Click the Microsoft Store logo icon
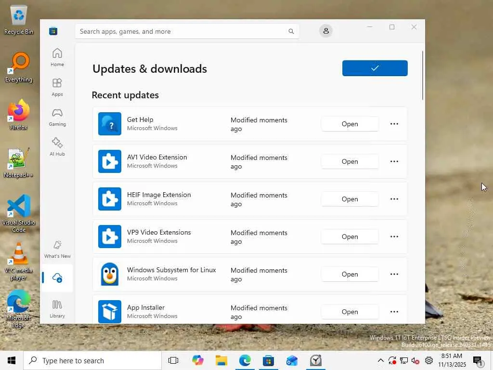The image size is (493, 370). 53,31
